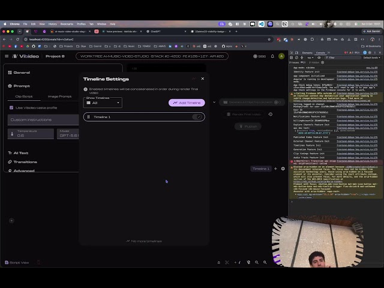Image resolution: width=384 pixels, height=288 pixels.
Task: Switch to DevTools Elements tab
Action: (x=307, y=53)
